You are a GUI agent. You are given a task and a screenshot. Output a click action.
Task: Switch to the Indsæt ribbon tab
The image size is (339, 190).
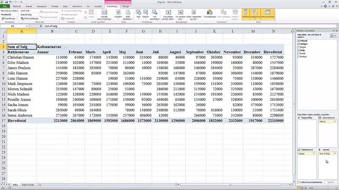[x=29, y=6]
